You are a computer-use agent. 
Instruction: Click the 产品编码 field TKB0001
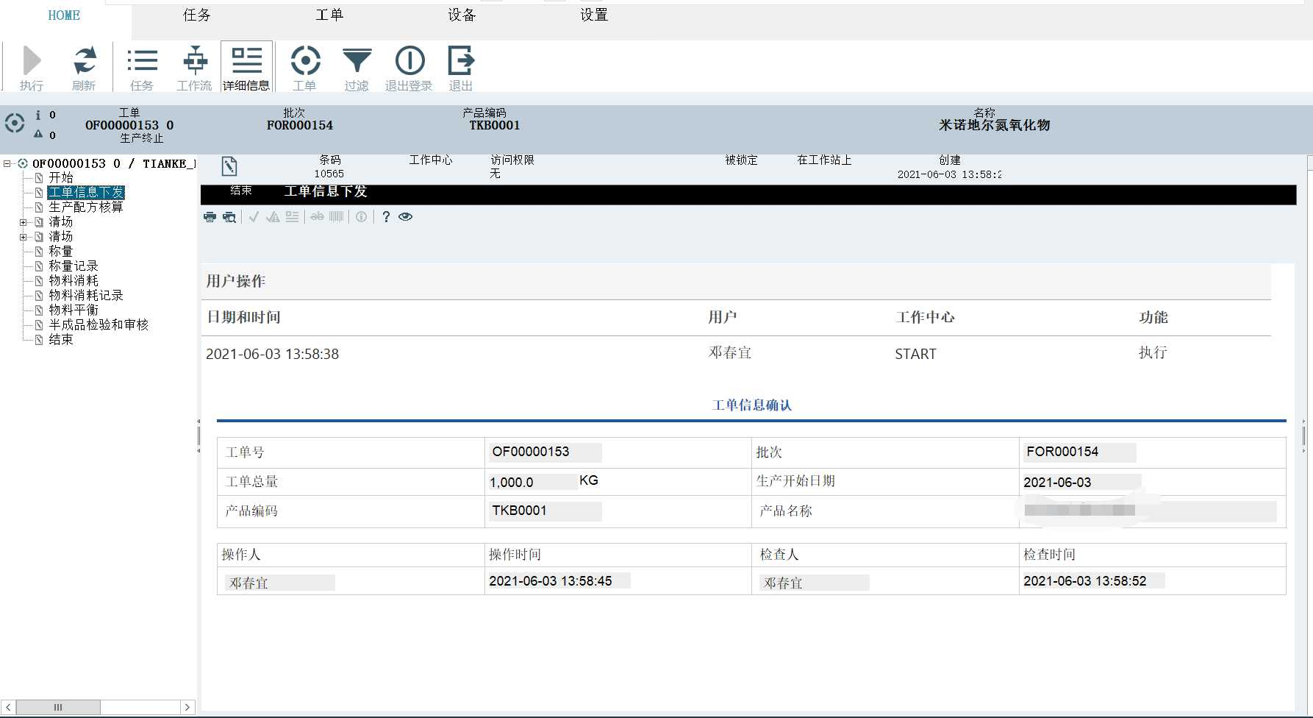coord(545,511)
